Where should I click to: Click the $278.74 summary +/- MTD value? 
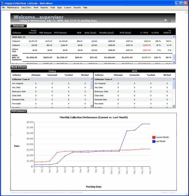pos(146,57)
